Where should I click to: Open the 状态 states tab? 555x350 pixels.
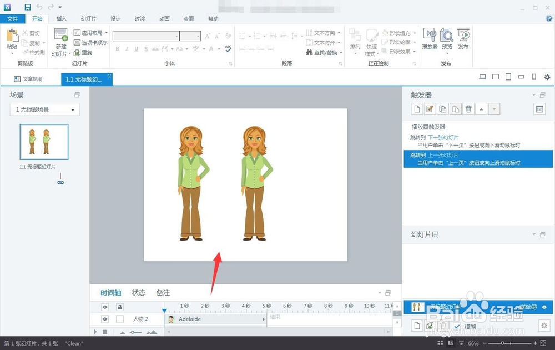pyautogui.click(x=139, y=293)
